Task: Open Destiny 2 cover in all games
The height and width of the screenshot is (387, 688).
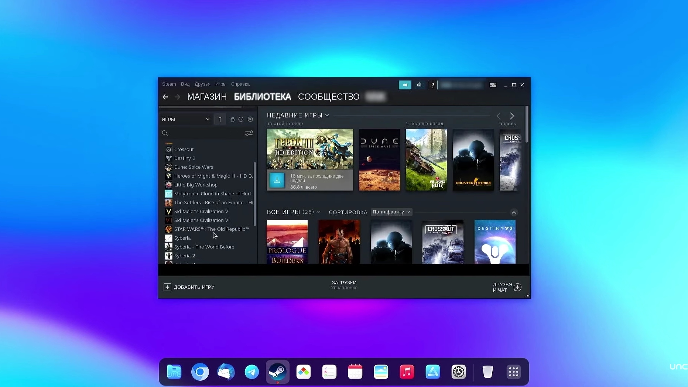Action: pos(495,242)
